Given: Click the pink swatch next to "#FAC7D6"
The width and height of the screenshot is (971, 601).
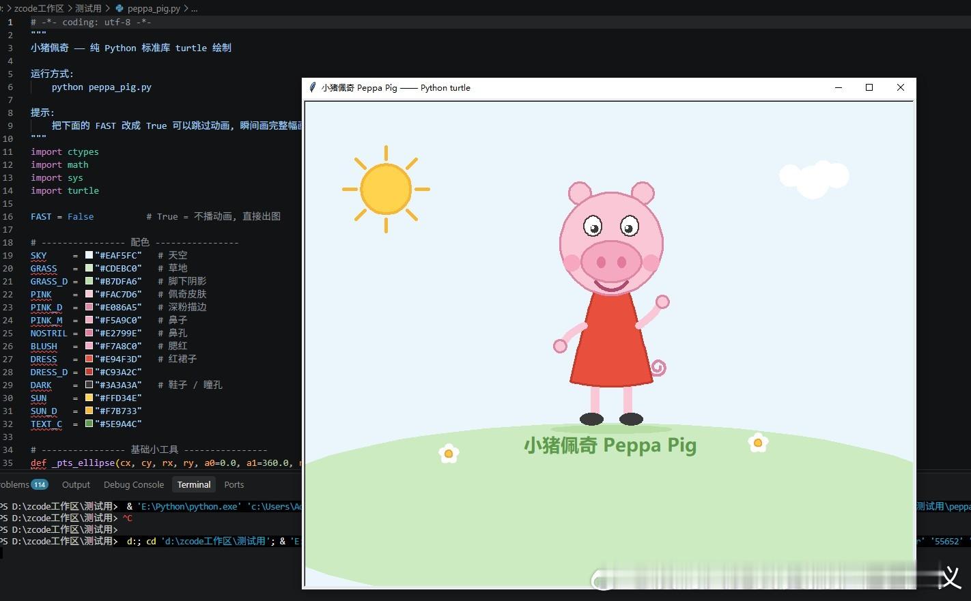Looking at the screenshot, I should 89,294.
